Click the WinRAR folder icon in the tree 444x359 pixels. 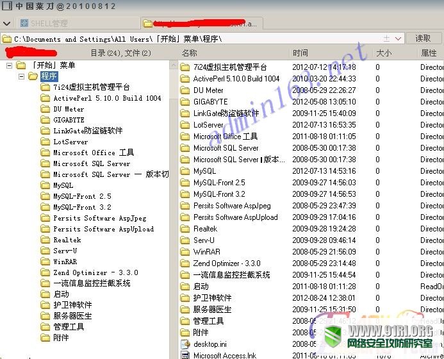[45, 262]
